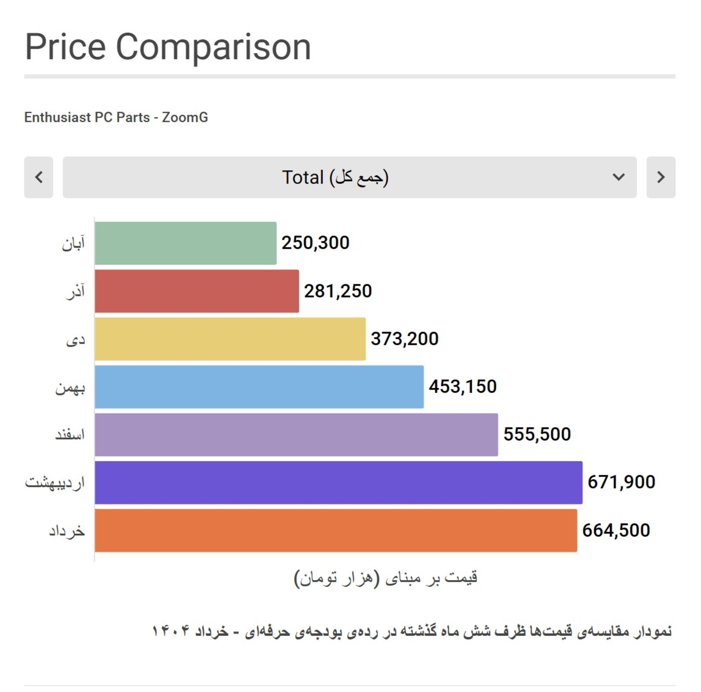701x692 pixels.
Task: Click the axis title قیمت بر مبنای هزار تومان
Action: pos(386,578)
